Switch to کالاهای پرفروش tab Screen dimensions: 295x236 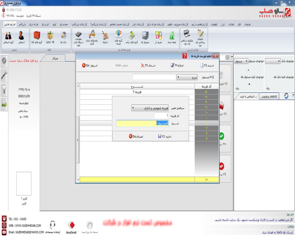(x=270, y=96)
